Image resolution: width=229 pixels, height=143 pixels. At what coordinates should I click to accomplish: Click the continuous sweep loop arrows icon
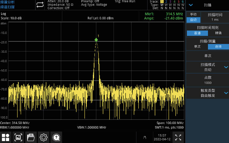click(40, 5)
